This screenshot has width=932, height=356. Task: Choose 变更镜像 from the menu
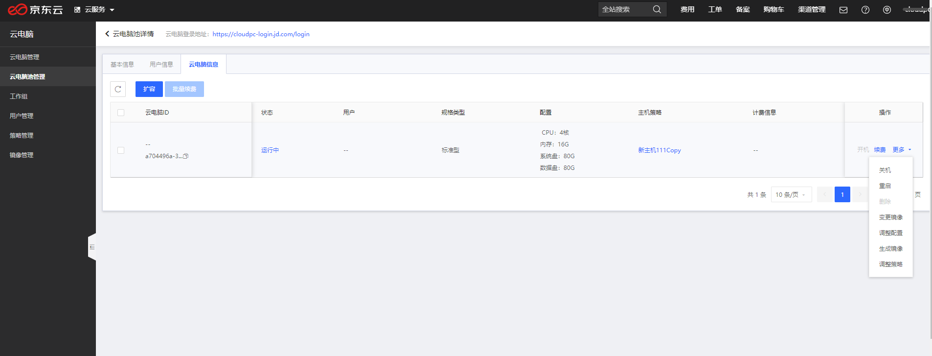pos(890,217)
